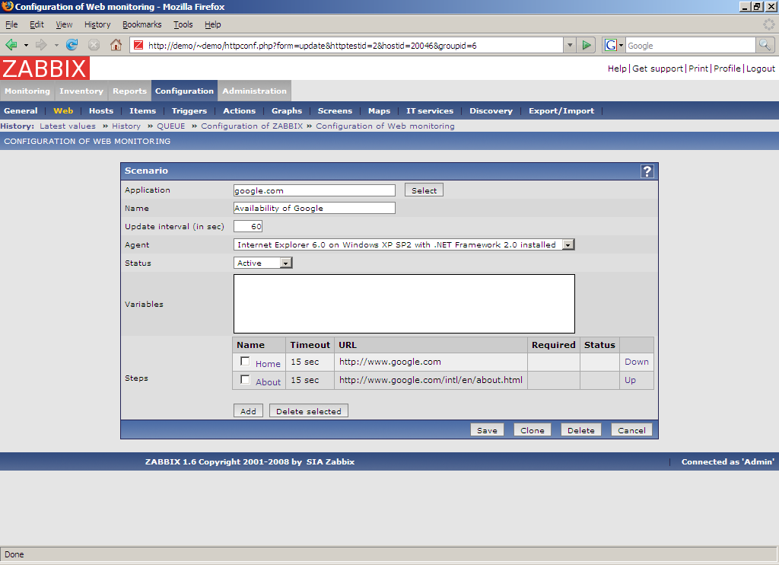Click the site favicon in the address bar
Image resolution: width=779 pixels, height=565 pixels.
138,45
